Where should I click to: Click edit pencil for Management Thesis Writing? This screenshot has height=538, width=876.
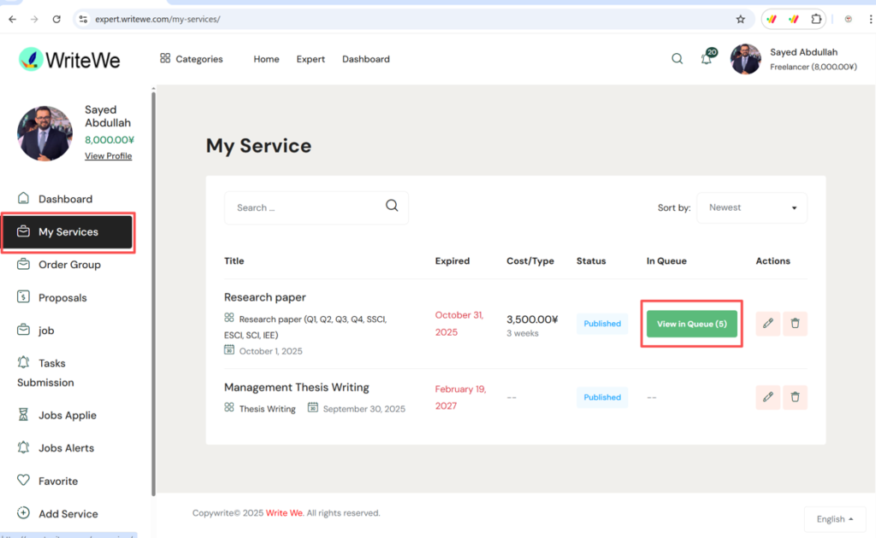click(x=768, y=397)
